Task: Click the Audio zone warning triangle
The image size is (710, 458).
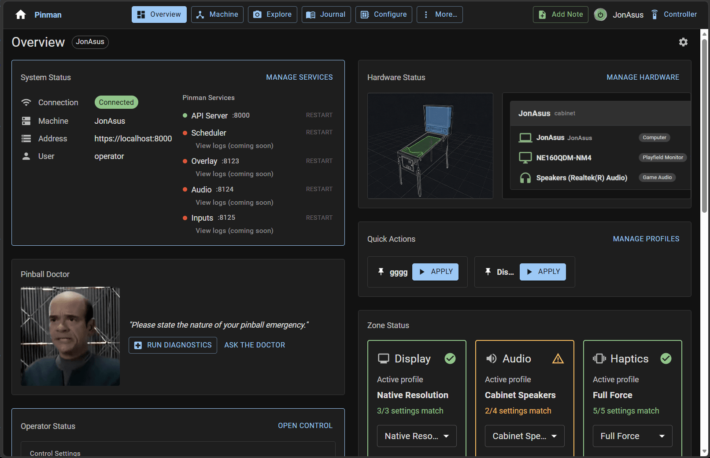Action: point(558,358)
